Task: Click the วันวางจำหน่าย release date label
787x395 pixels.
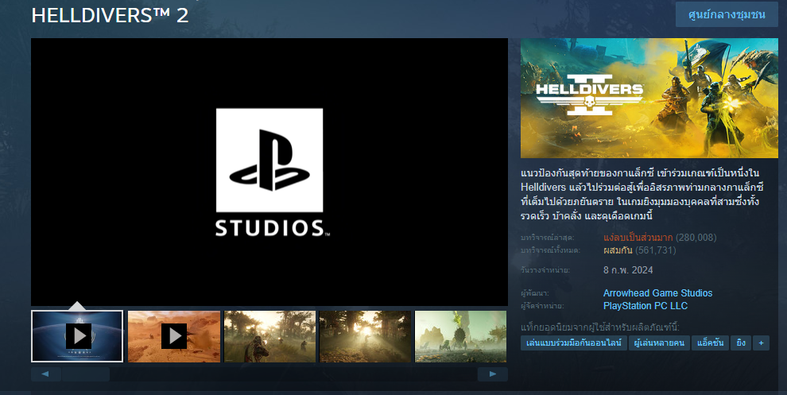Action: (x=545, y=270)
